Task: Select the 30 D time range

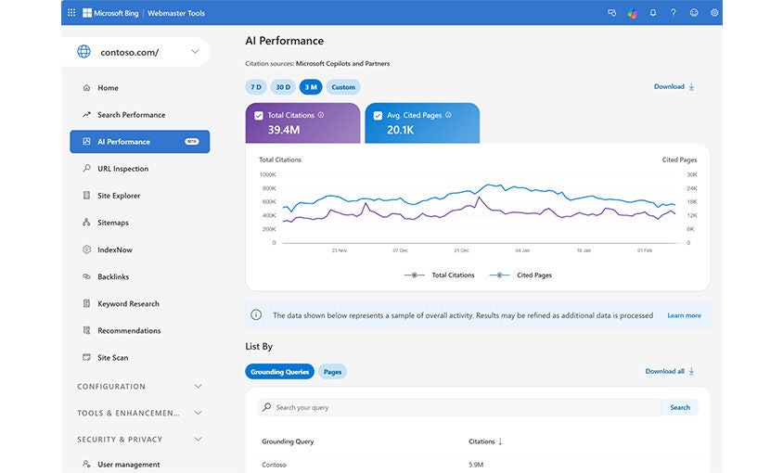Action: (283, 87)
